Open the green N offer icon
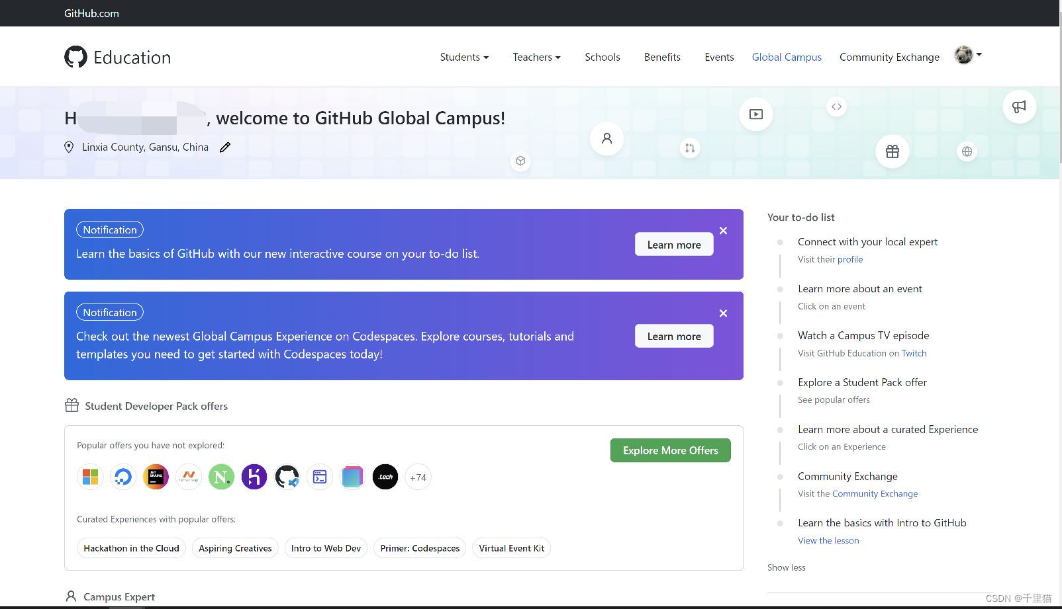 pos(221,477)
